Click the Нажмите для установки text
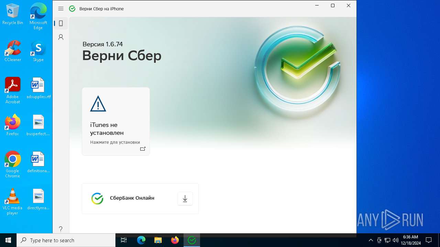Screen dimensions: 440x247 click(x=115, y=142)
